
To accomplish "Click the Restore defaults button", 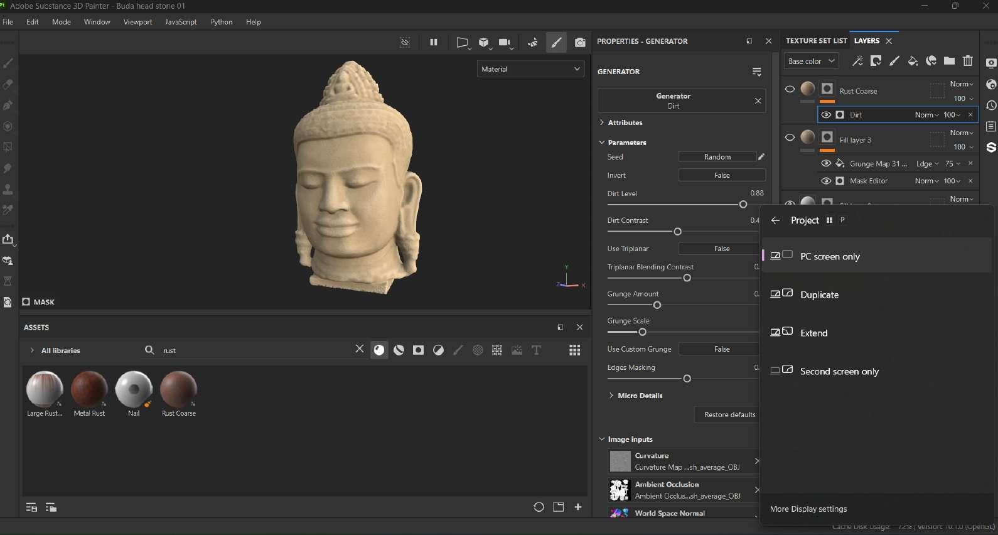I will (x=729, y=414).
